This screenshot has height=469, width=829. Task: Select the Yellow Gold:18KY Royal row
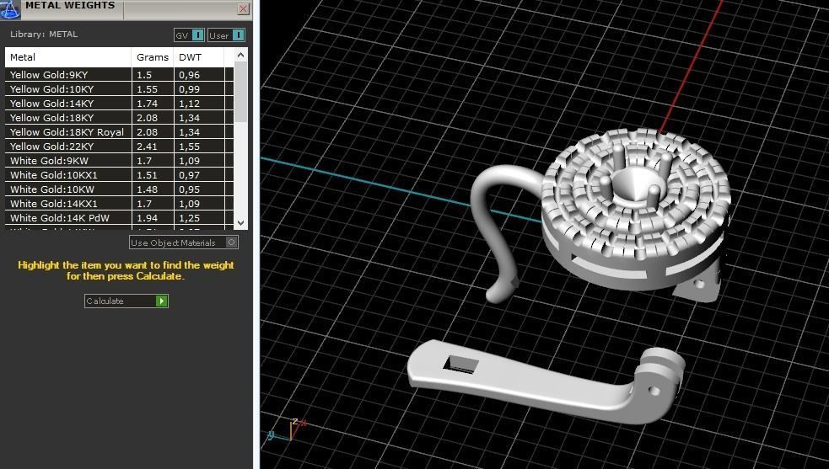(x=119, y=132)
